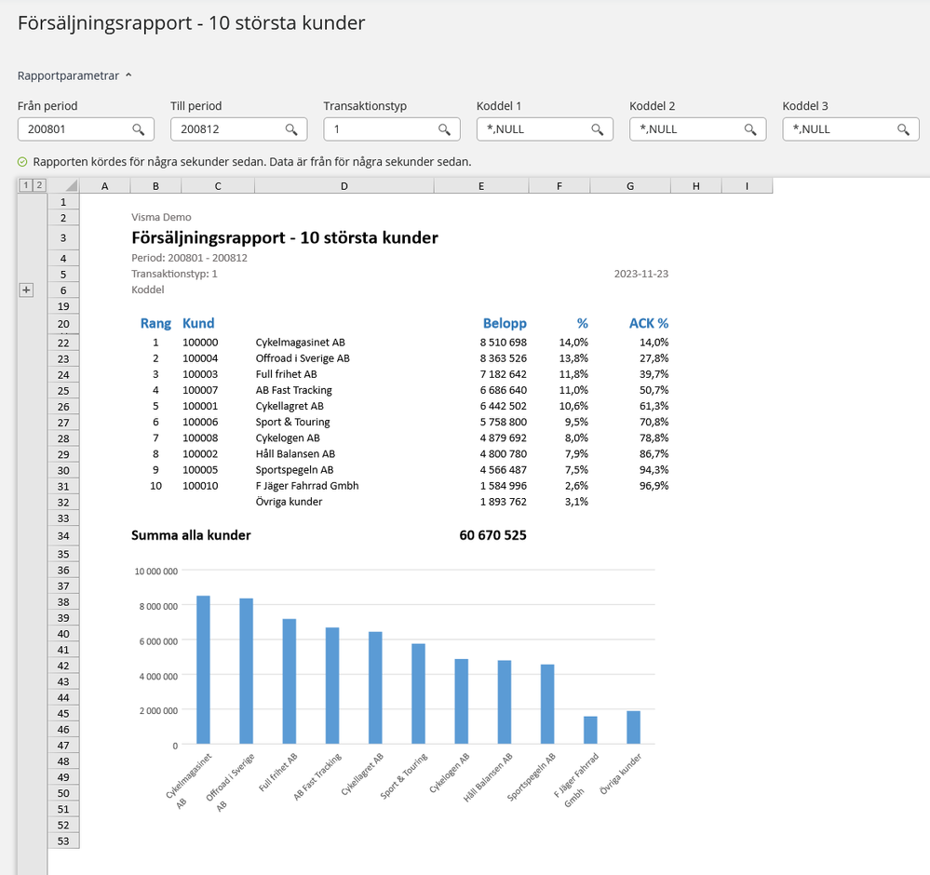Select column E header

tap(480, 186)
